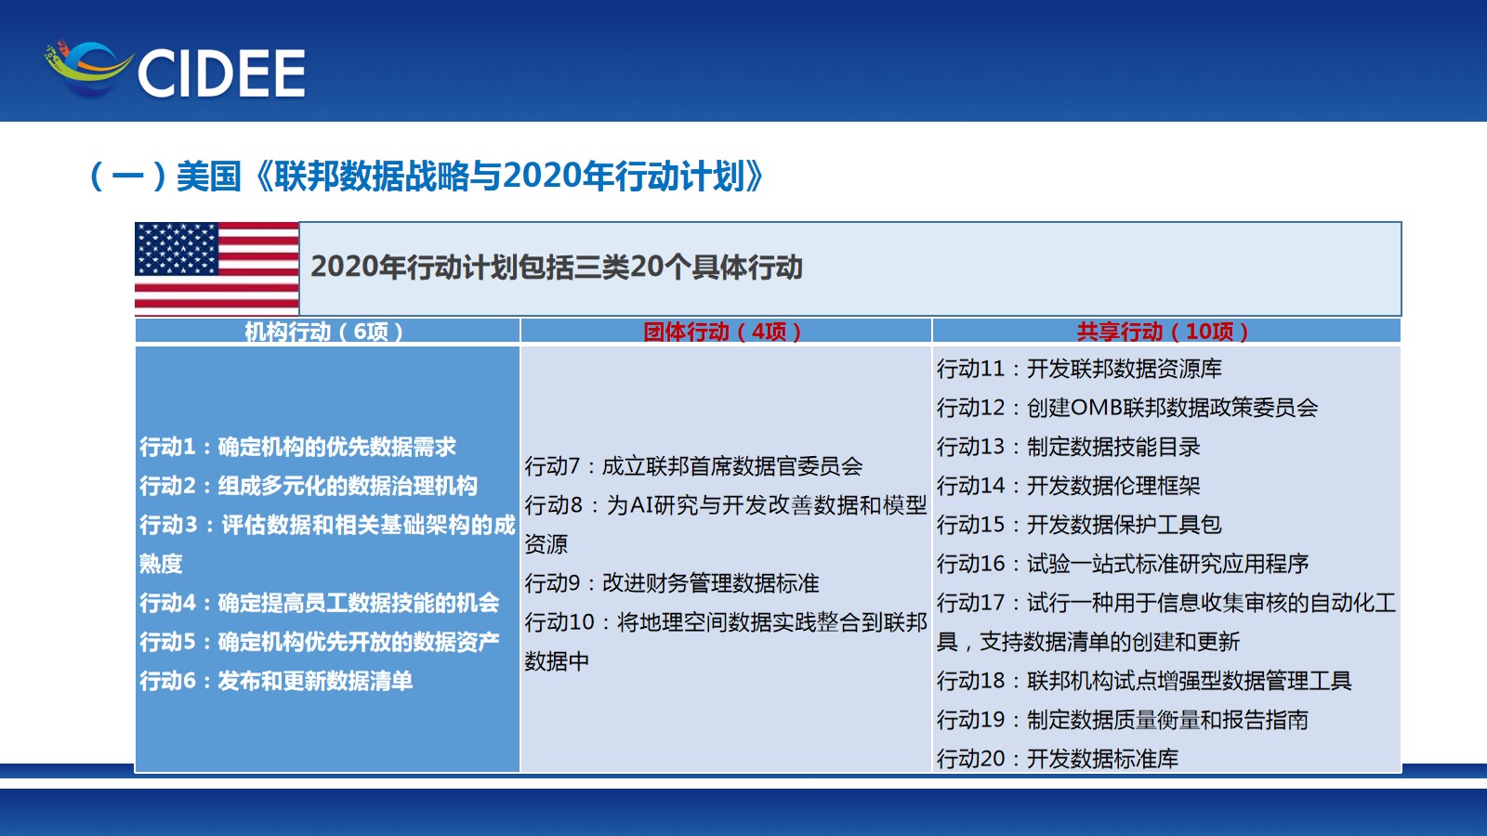The height and width of the screenshot is (836, 1487).
Task: Click 行动7 成立联邦首席数据官委员会 line
Action: (x=693, y=466)
